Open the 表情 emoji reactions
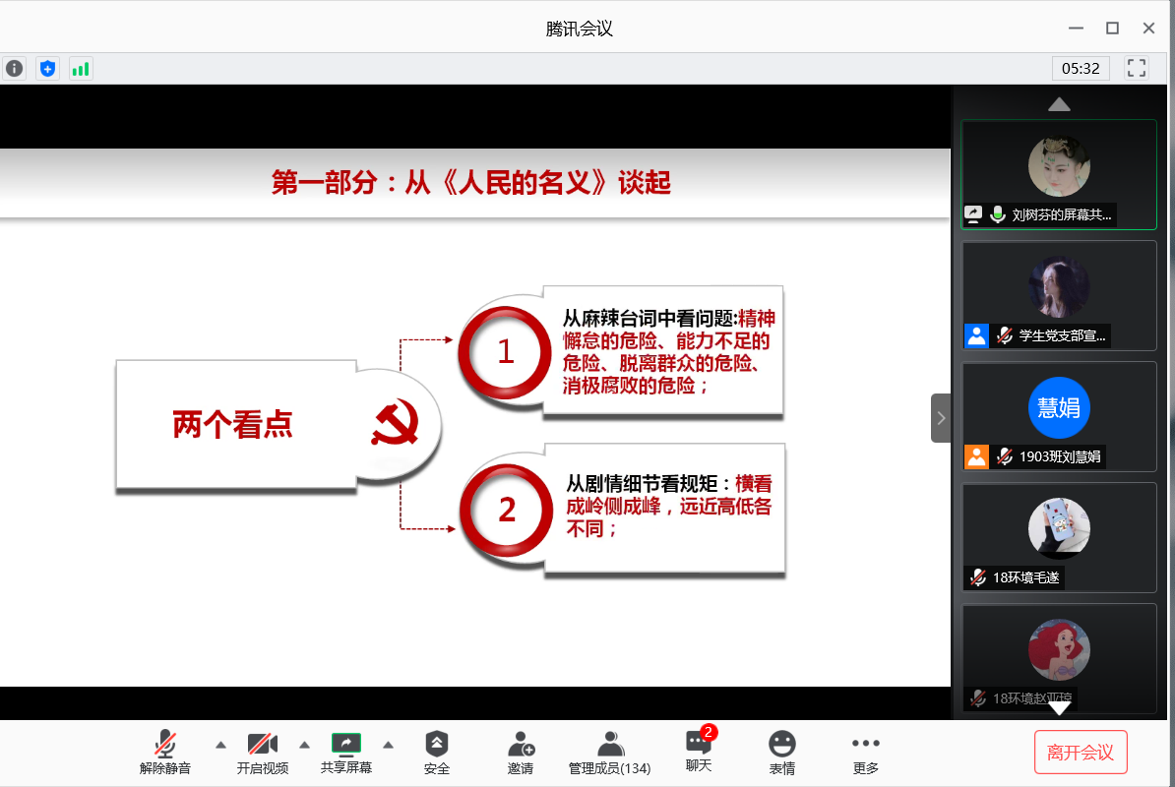 782,753
